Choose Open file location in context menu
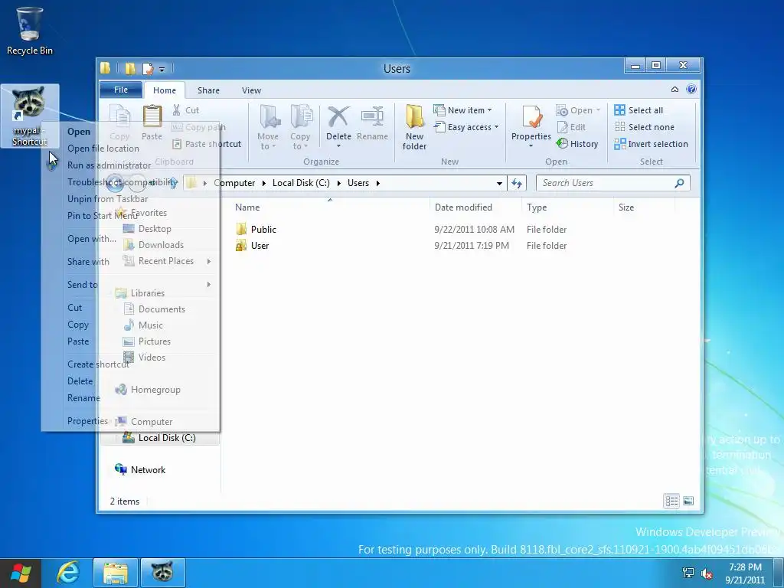Screen dimensions: 784x588 click(x=103, y=149)
